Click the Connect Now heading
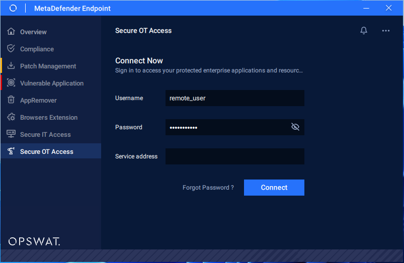 [x=139, y=60]
